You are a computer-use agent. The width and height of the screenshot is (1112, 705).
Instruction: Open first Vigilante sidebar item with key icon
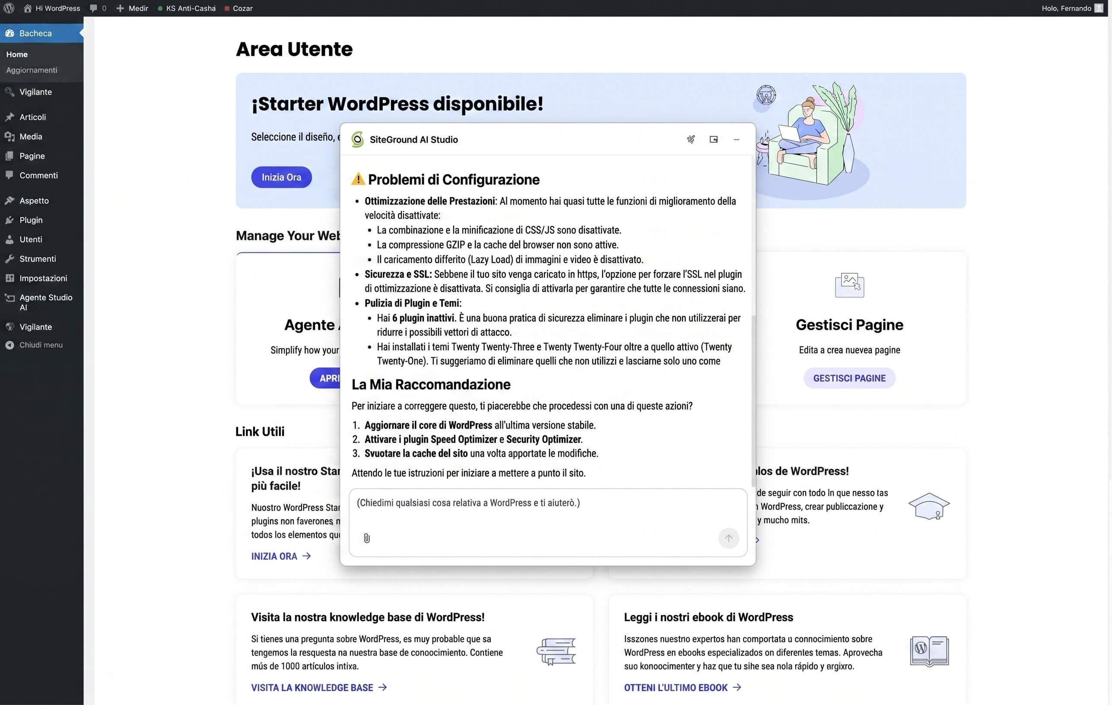tap(41, 92)
